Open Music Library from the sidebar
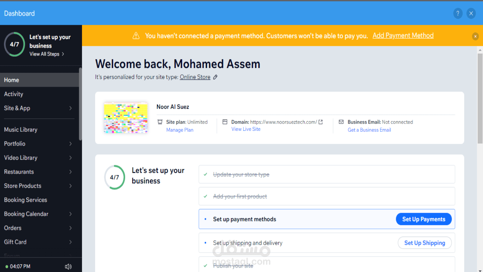The image size is (483, 272). [21, 130]
